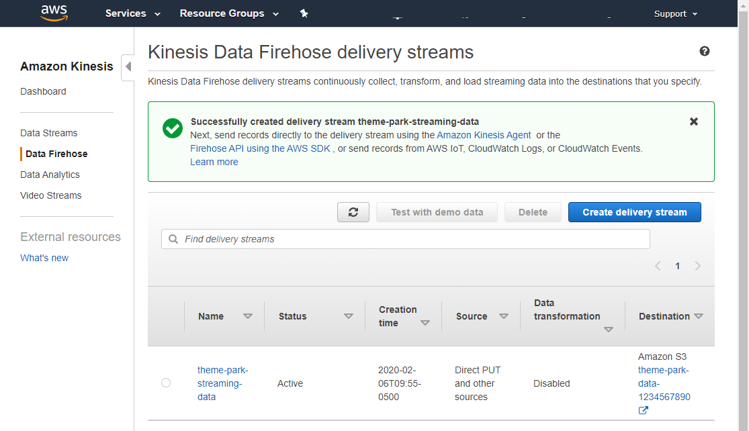This screenshot has width=749, height=431.
Task: Open the help question mark icon
Action: pyautogui.click(x=704, y=51)
